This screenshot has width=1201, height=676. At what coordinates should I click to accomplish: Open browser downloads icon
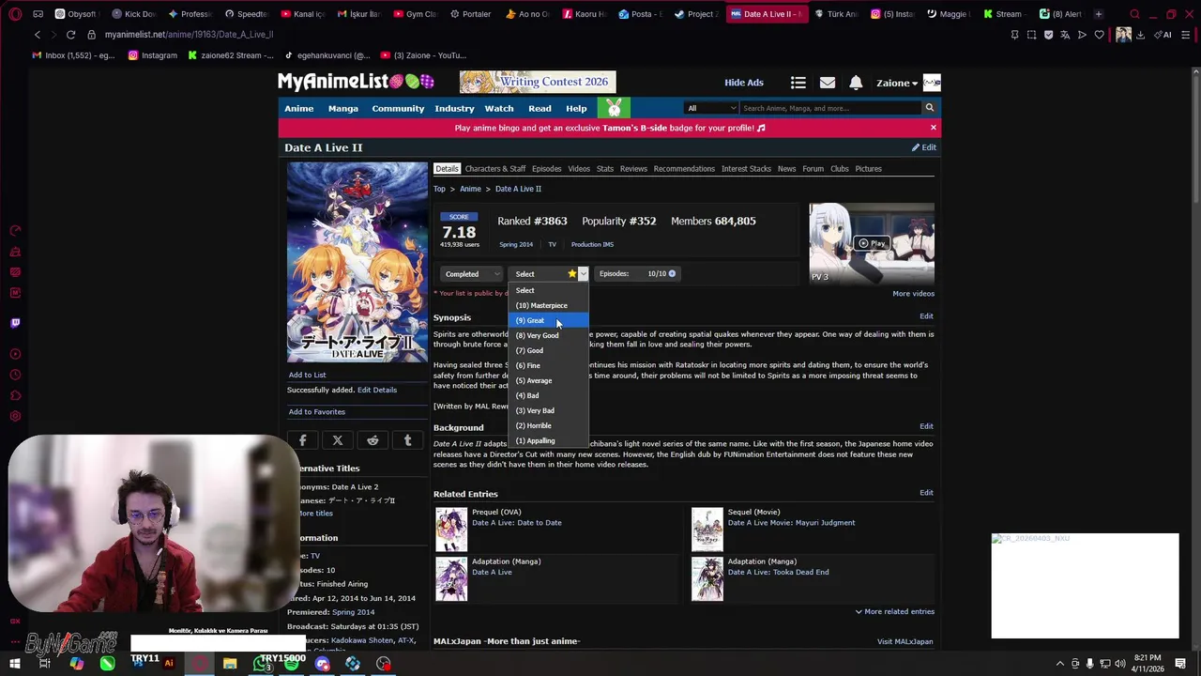pos(1140,35)
